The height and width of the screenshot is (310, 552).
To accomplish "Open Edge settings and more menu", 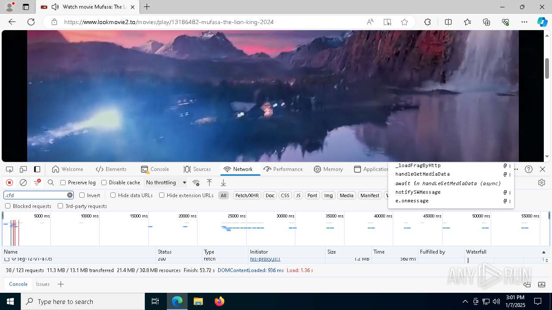I will point(524,22).
